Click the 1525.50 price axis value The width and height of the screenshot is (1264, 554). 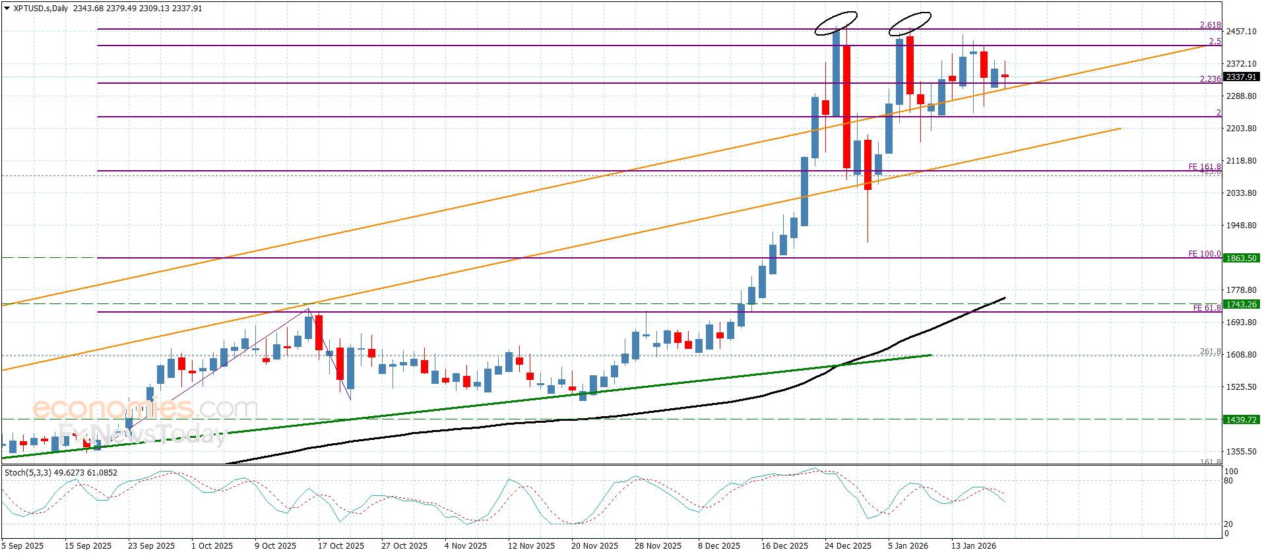point(1242,387)
